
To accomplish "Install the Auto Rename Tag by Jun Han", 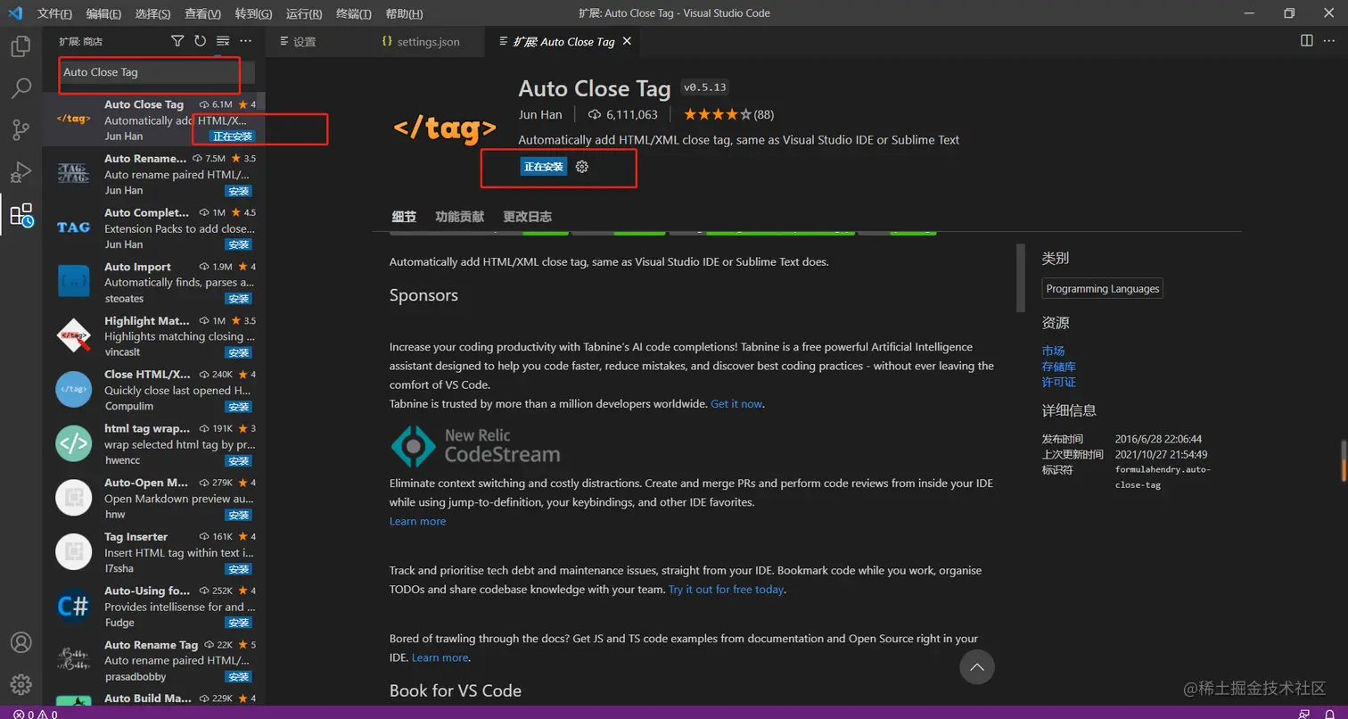I will (238, 191).
